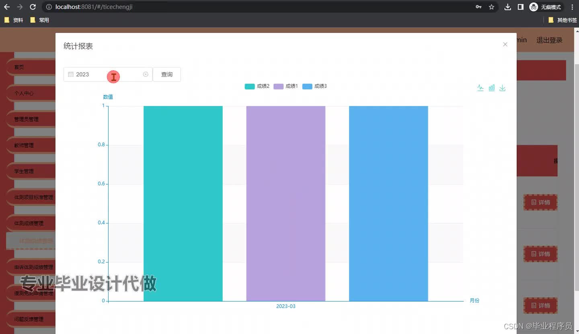
Task: Click the purple 成绩1 bar
Action: pyautogui.click(x=286, y=204)
